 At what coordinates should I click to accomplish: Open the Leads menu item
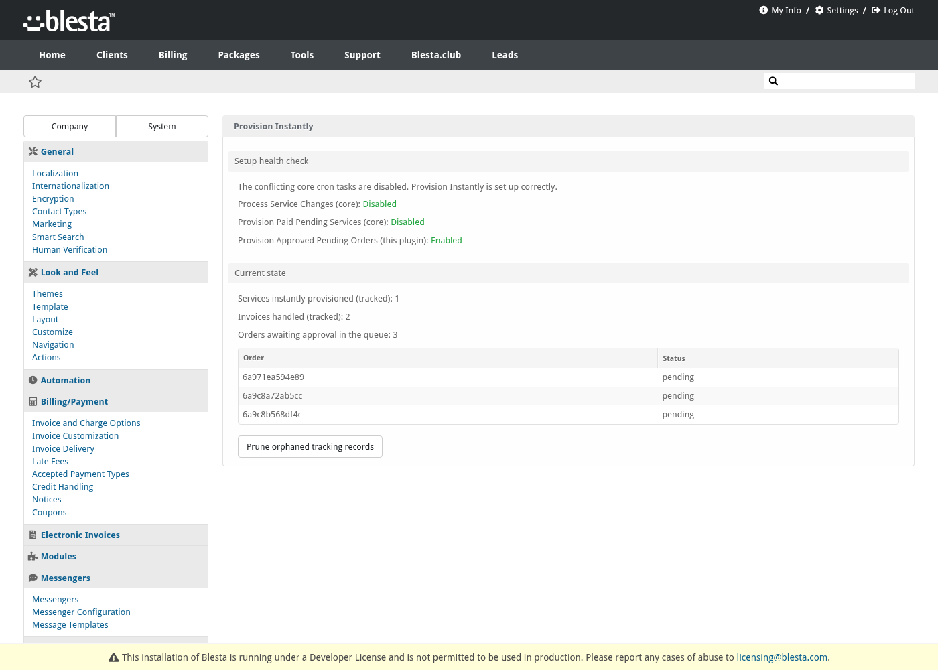coord(505,55)
